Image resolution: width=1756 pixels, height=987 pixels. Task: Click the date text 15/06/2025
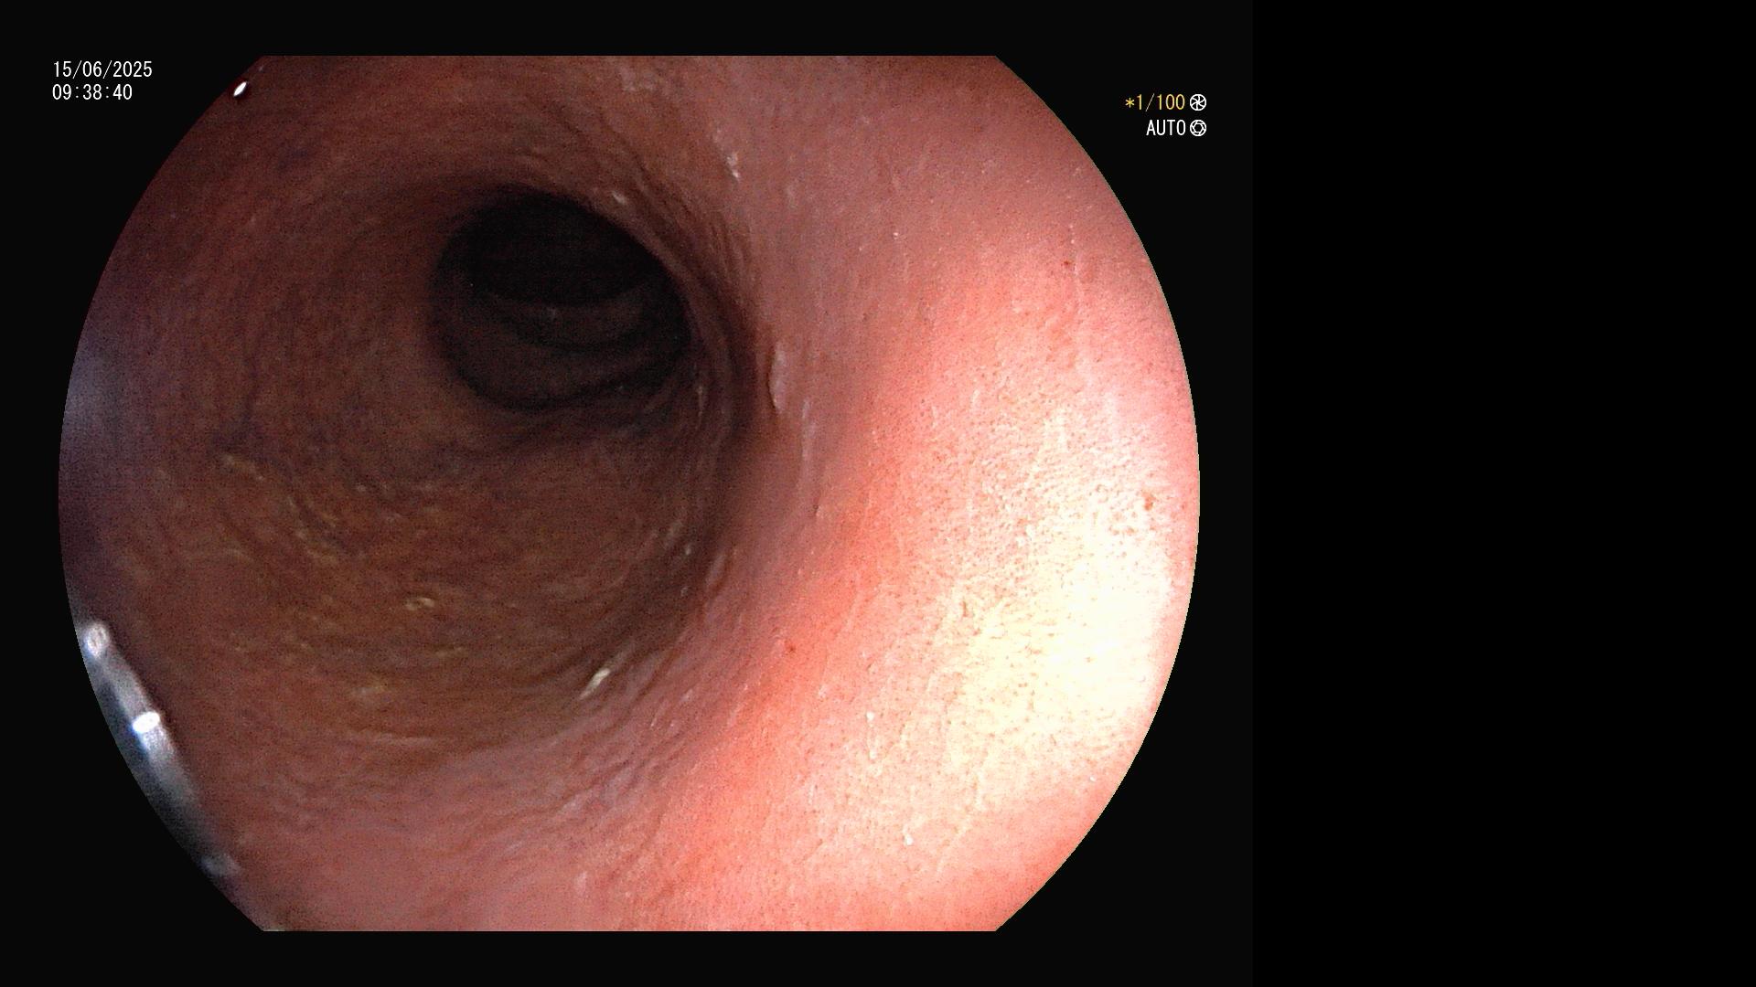point(102,69)
